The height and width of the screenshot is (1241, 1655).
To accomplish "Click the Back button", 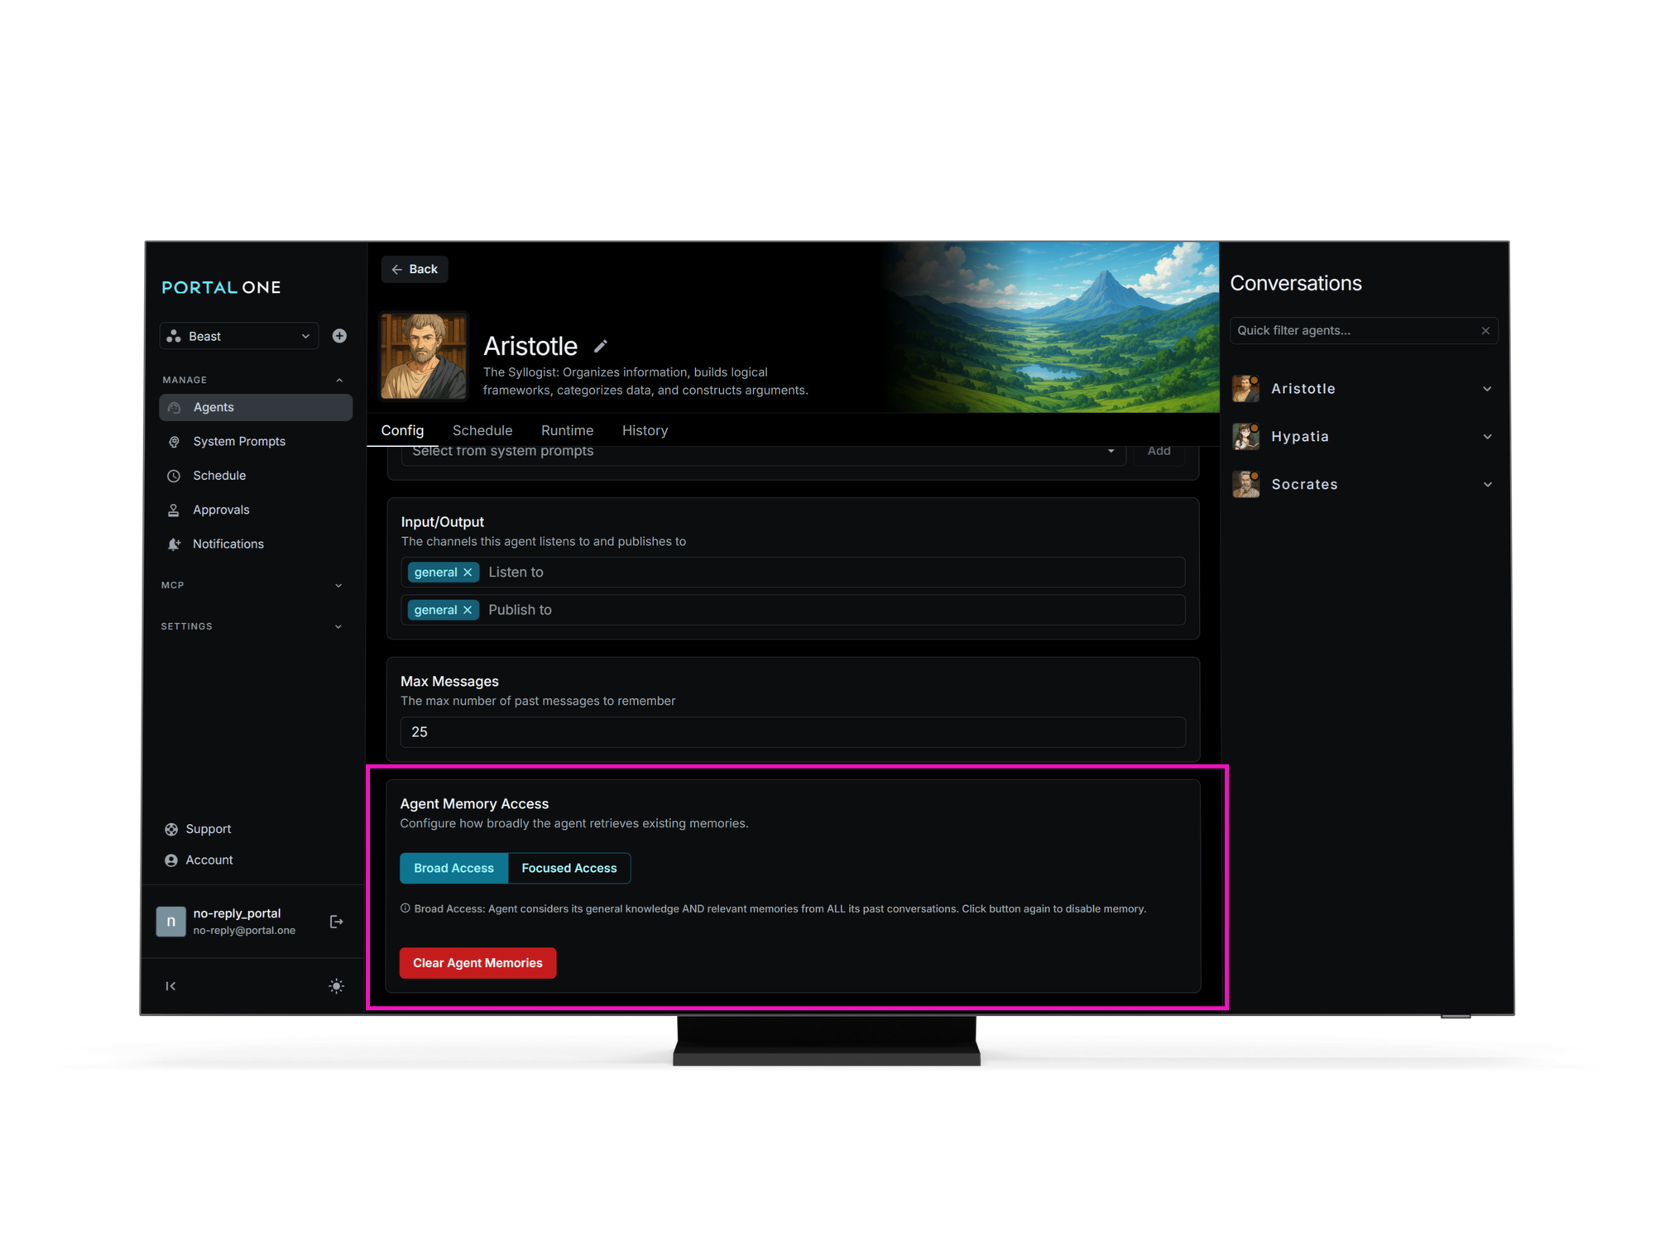I will coord(415,269).
